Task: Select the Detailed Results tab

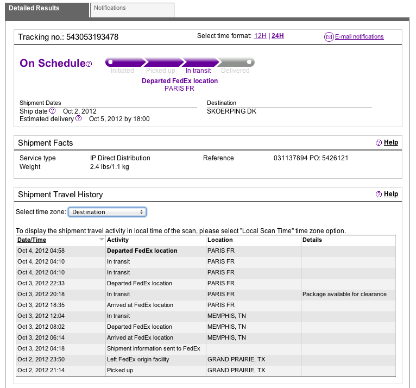Action: [x=47, y=9]
